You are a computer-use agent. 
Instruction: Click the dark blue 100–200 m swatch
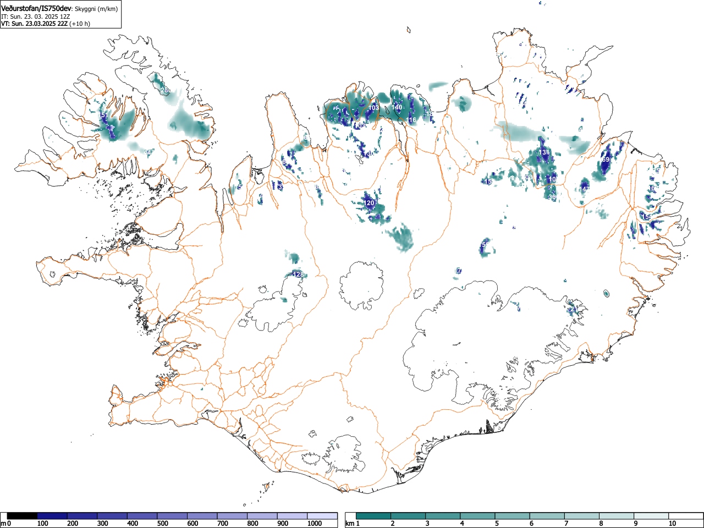coord(52,516)
